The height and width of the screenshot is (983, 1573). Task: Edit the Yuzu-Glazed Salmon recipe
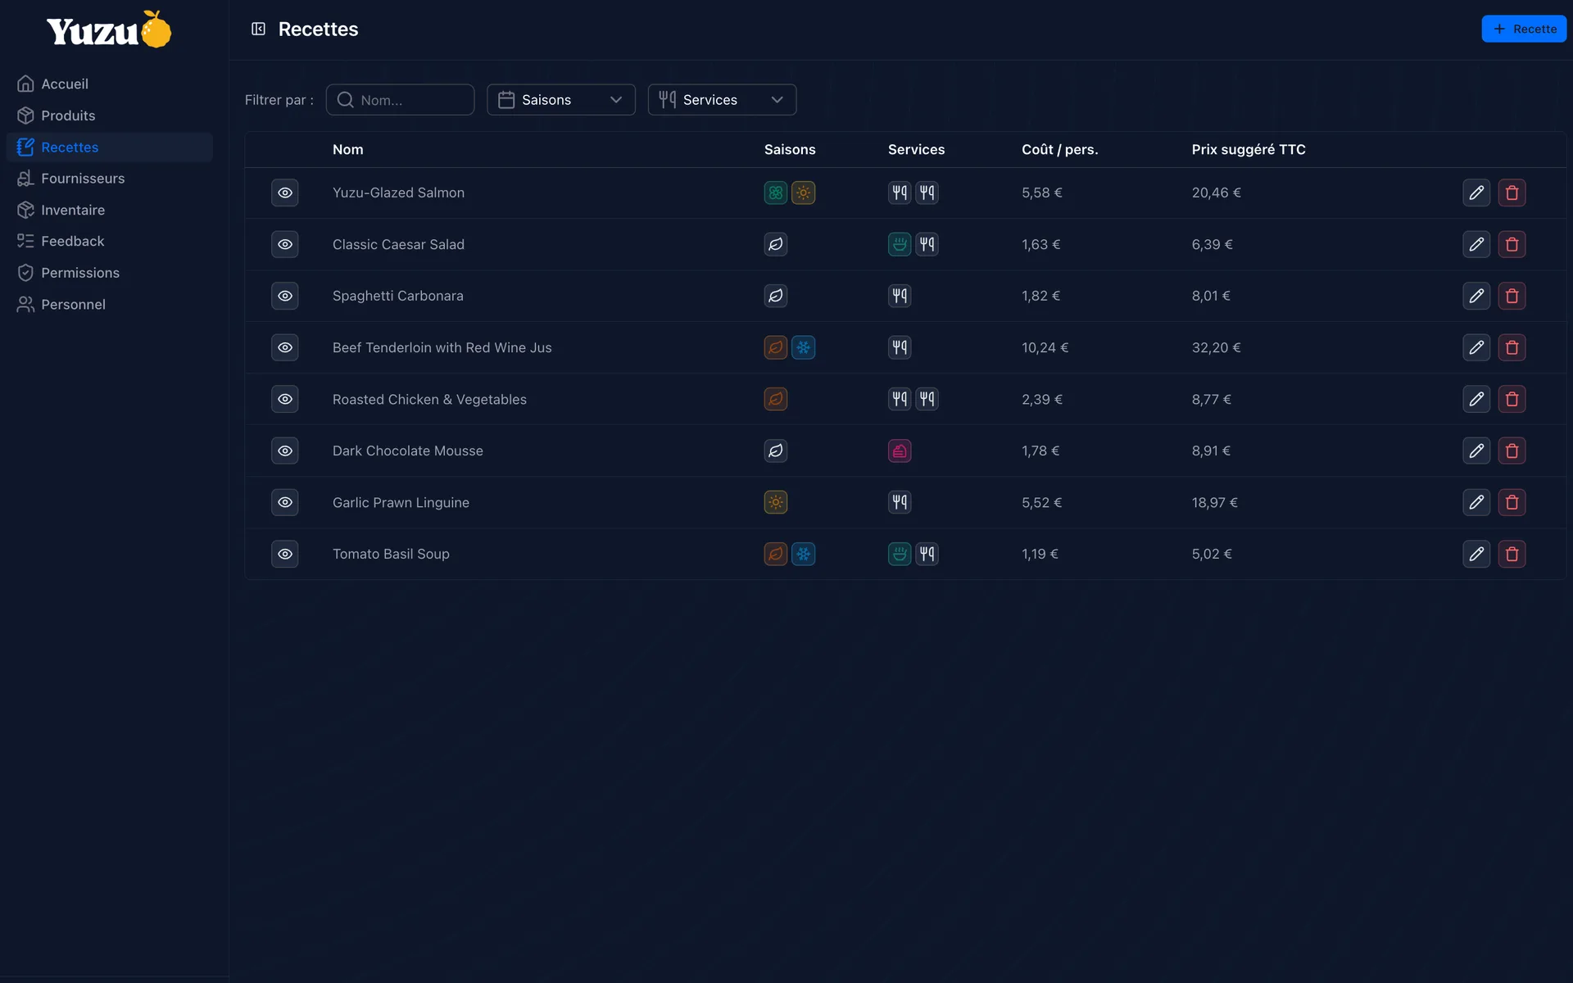pyautogui.click(x=1476, y=193)
